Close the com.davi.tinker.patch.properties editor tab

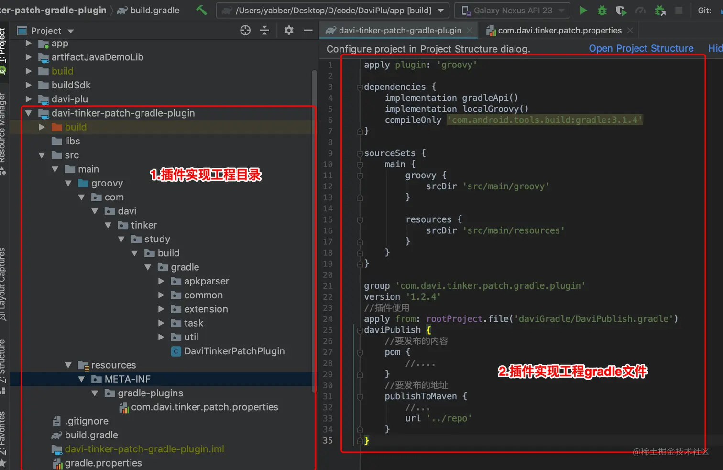pyautogui.click(x=630, y=30)
